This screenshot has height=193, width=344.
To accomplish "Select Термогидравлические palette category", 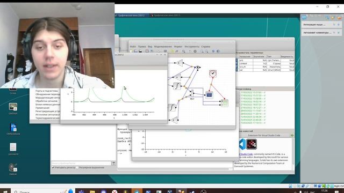I will (x=48, y=118).
